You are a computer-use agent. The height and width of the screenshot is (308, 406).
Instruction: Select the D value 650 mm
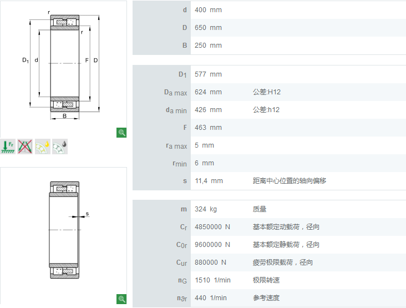click(208, 27)
